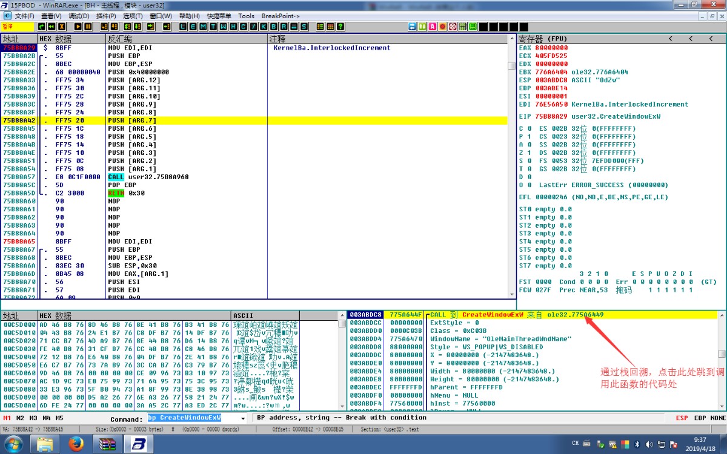Click the rewind double-arrow toolbar icon
Image resolution: width=727 pixels, height=454 pixels.
[51, 27]
